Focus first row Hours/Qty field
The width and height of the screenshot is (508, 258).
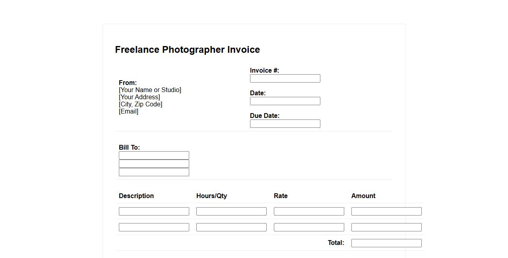[231, 212]
